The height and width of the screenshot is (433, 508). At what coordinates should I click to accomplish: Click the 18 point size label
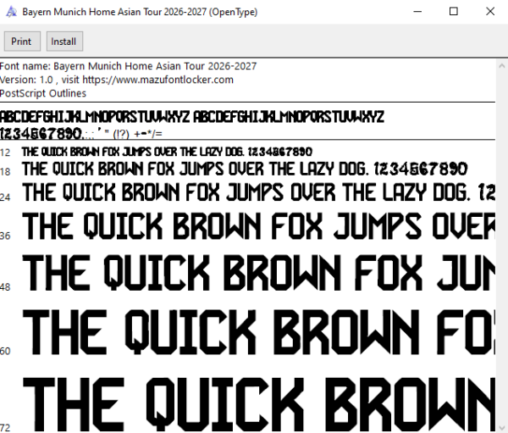coord(5,171)
